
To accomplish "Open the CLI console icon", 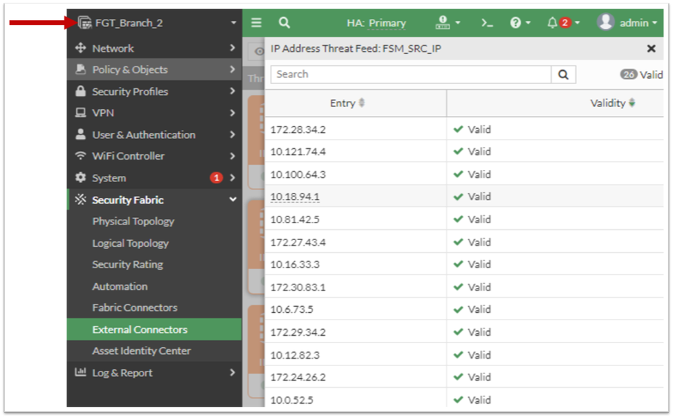I will [x=487, y=23].
